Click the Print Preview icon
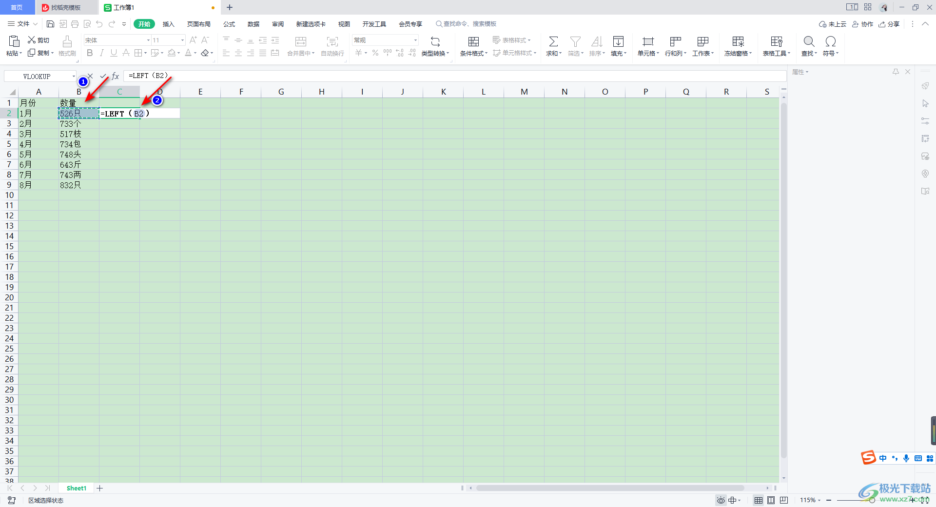The image size is (936, 507). [87, 24]
